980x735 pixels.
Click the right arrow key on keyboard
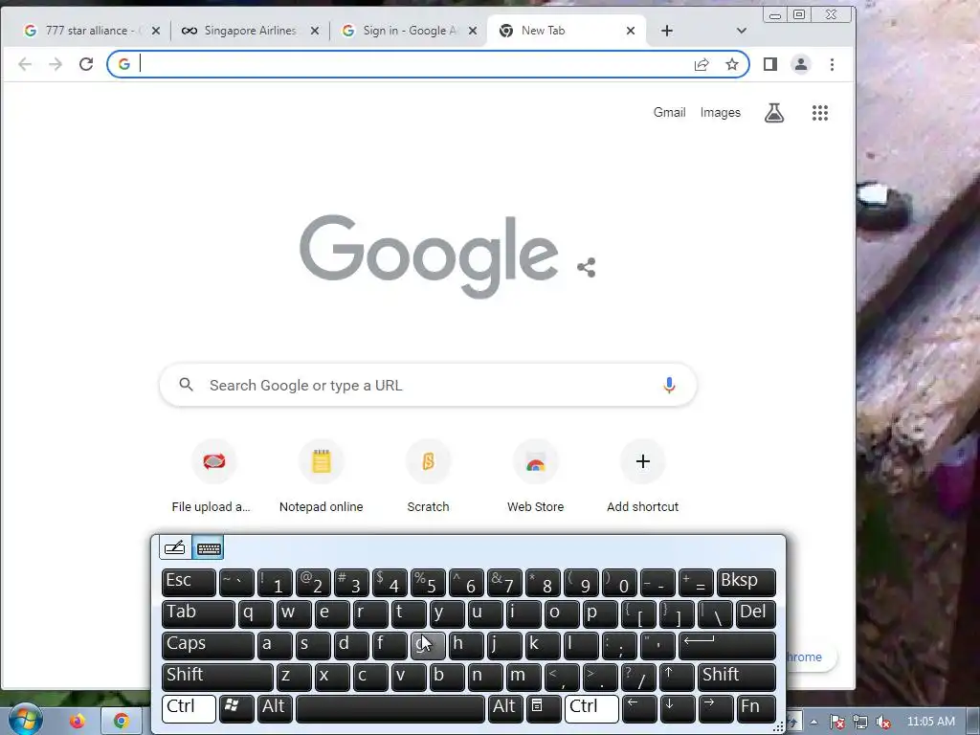click(716, 708)
